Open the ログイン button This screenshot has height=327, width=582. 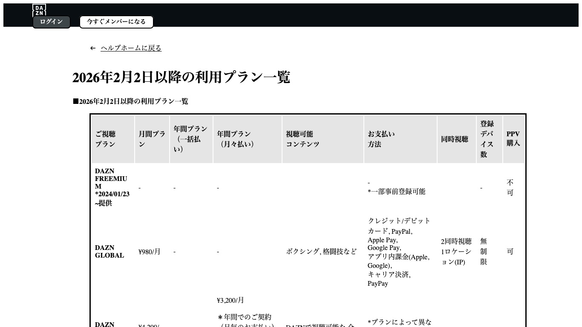tap(52, 22)
